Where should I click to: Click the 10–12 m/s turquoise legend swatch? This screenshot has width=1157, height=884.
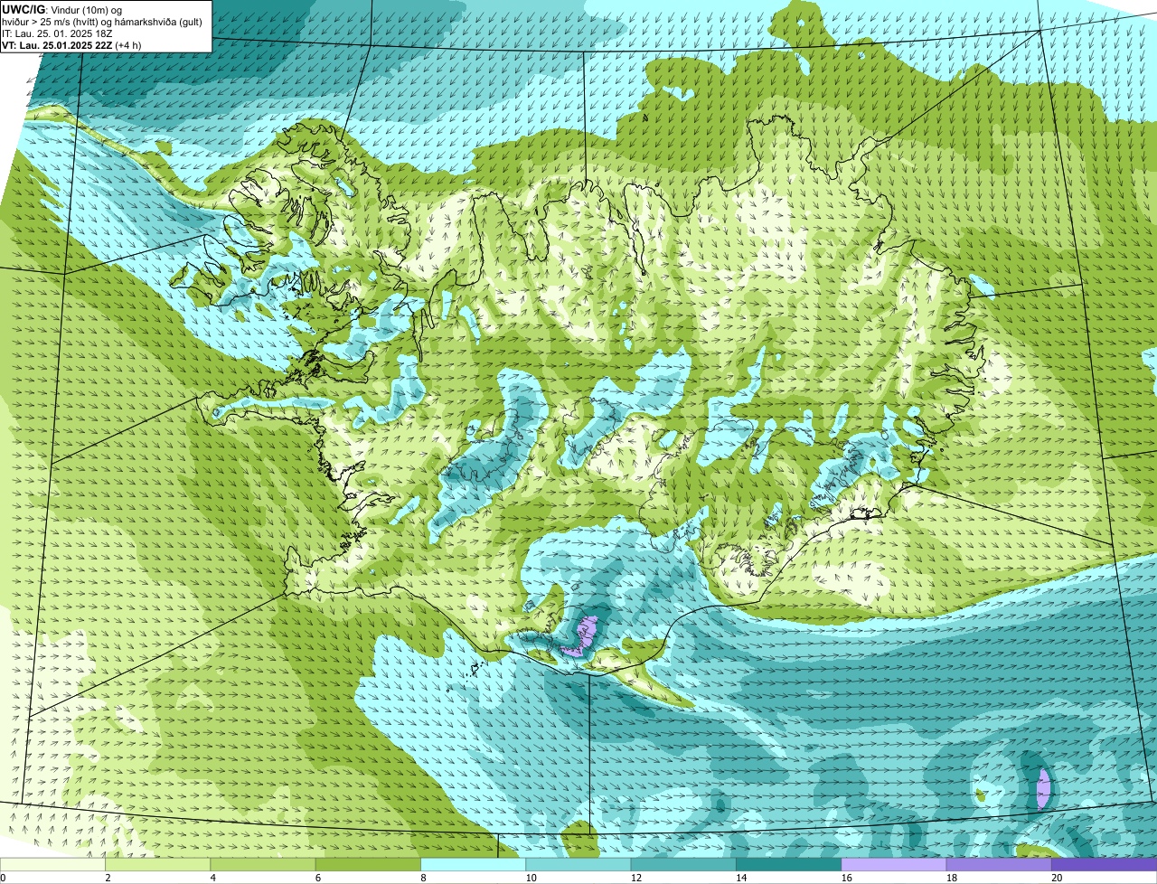click(x=578, y=864)
